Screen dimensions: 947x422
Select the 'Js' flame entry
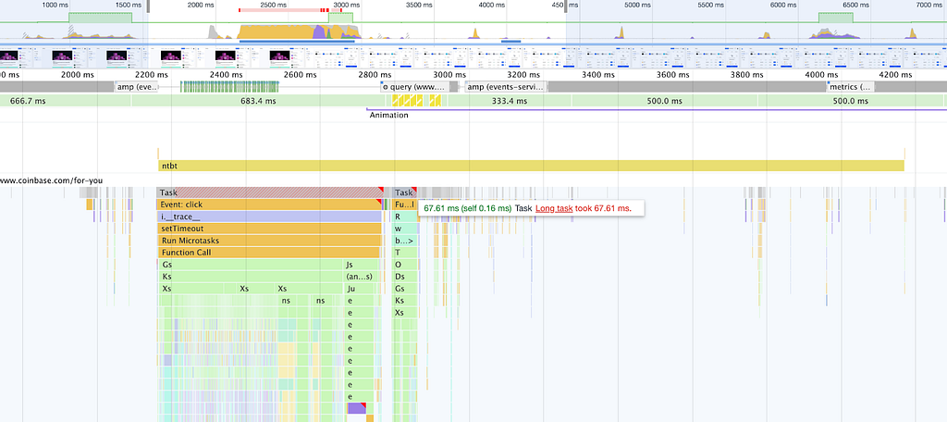360,265
